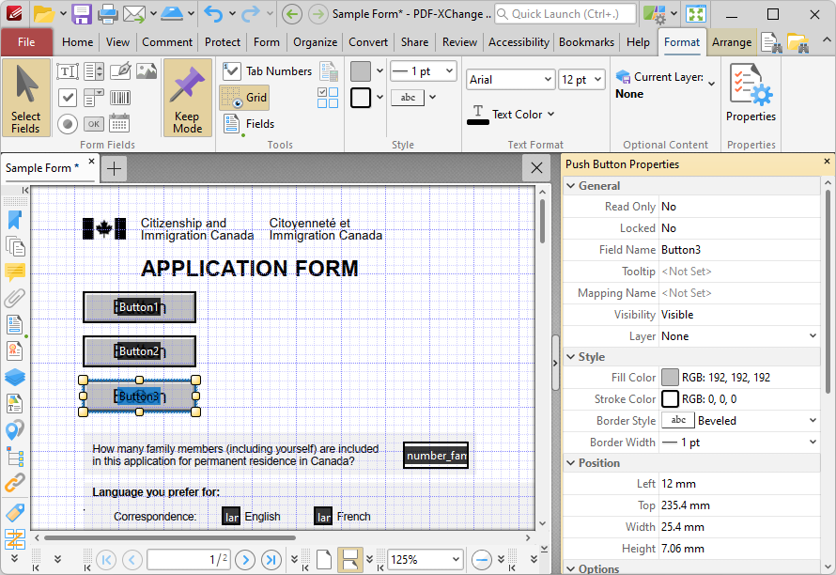Screen dimensions: 836x575
Task: Open the comments pane in sidebar
Action: [x=15, y=272]
